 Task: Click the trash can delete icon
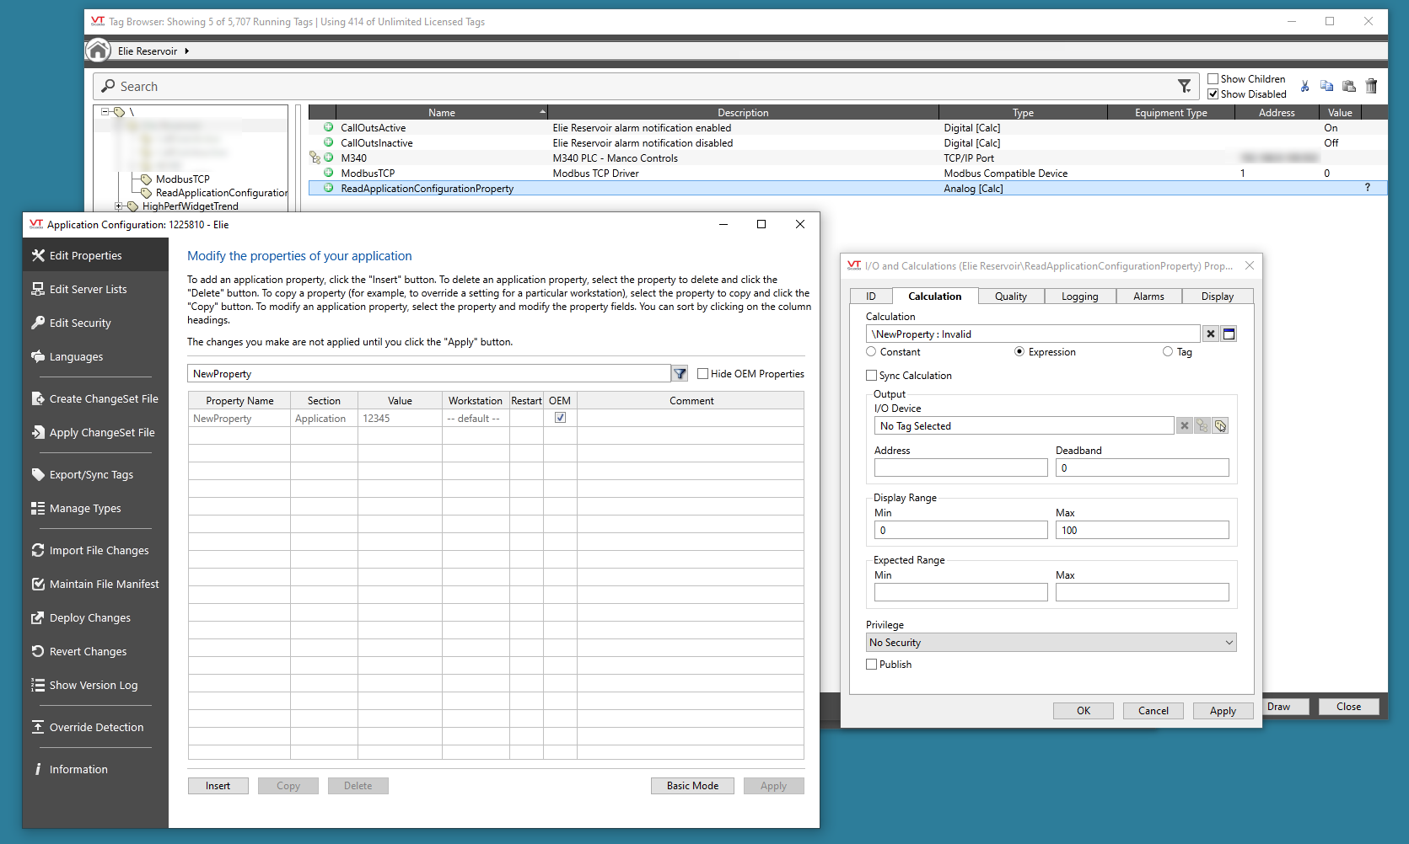(1371, 86)
